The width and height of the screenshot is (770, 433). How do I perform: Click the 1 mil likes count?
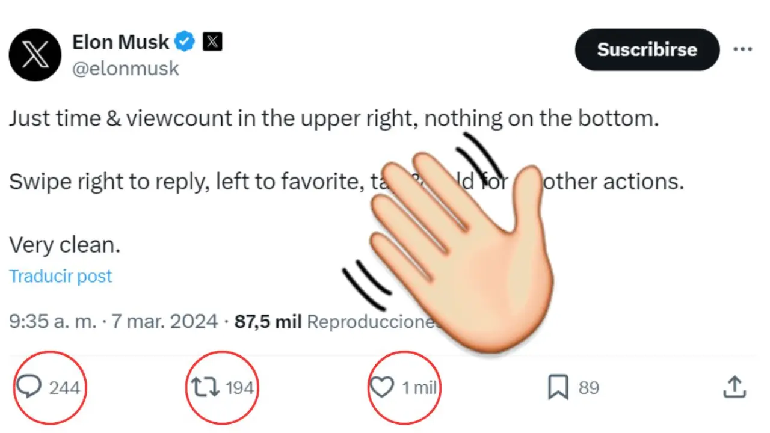(419, 388)
